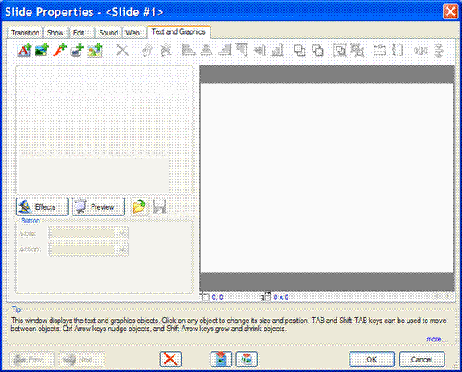
Task: Add a text object with the A icon
Action: 24,50
